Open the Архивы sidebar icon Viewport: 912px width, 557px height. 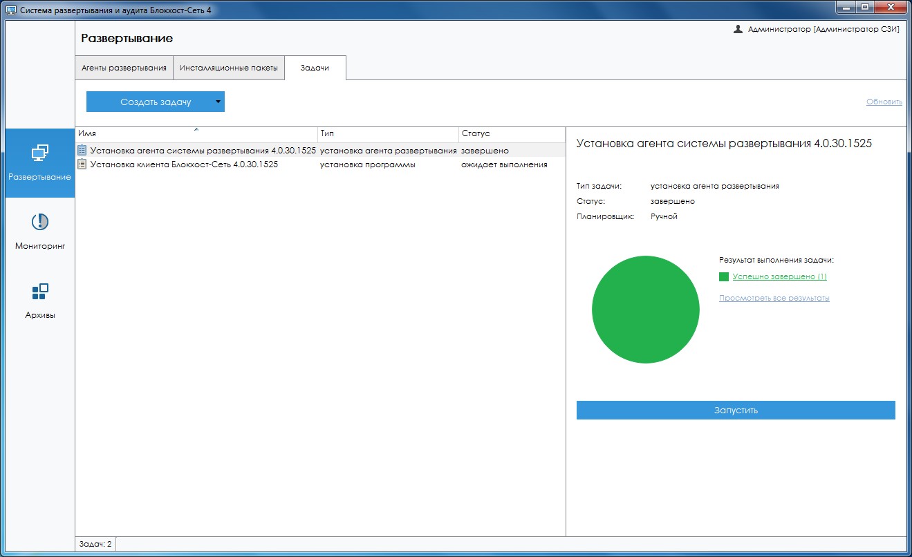39,292
